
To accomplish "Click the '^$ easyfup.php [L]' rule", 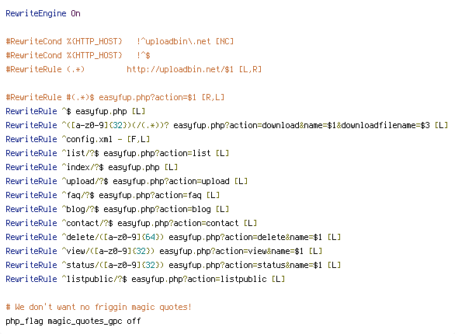I will [x=75, y=111].
